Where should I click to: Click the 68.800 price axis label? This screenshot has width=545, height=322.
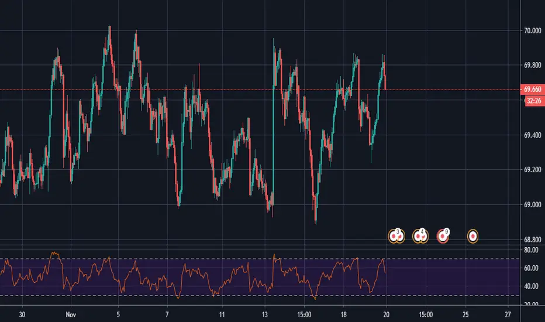coord(533,239)
